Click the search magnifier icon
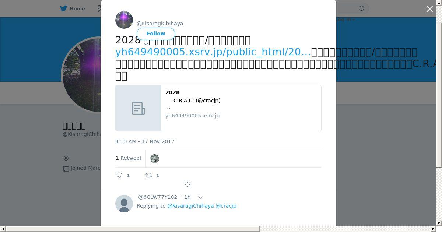The height and width of the screenshot is (232, 442). (x=362, y=8)
